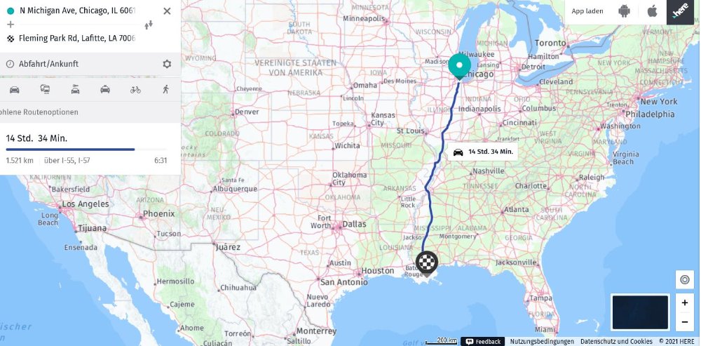The height and width of the screenshot is (346, 701).
Task: Zoom out with the minus button
Action: pyautogui.click(x=684, y=321)
